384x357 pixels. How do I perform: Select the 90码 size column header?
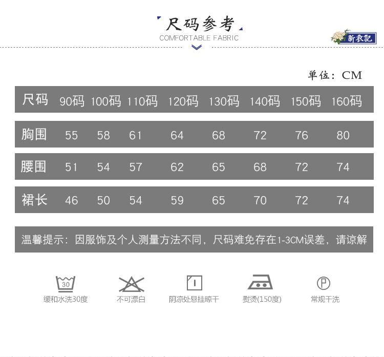(72, 101)
